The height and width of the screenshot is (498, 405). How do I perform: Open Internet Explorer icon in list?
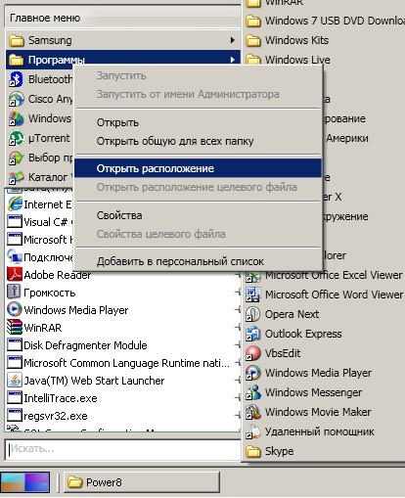15,204
